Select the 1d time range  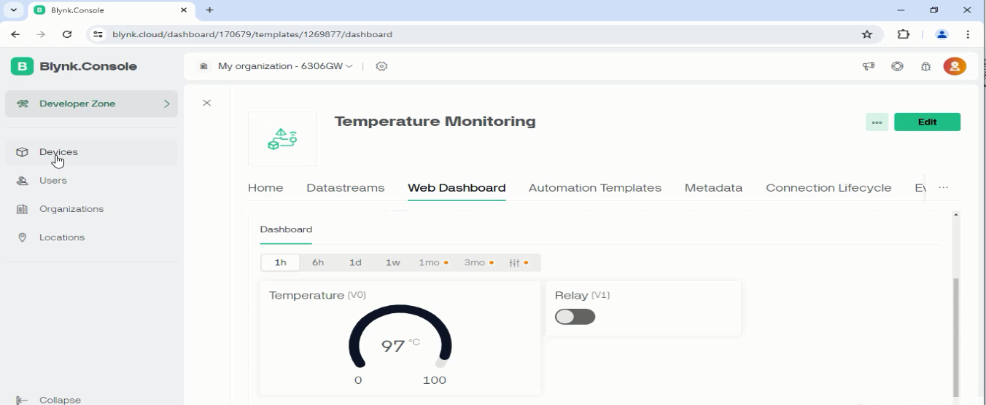point(355,262)
